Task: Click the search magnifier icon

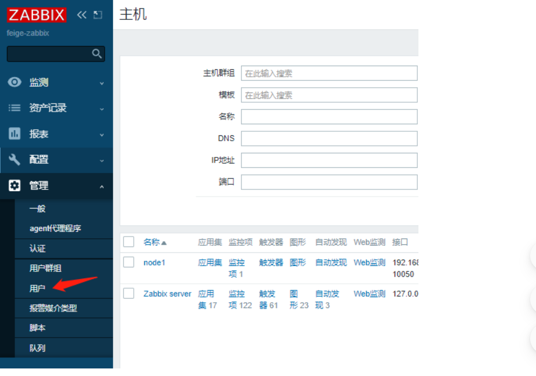Action: 97,54
